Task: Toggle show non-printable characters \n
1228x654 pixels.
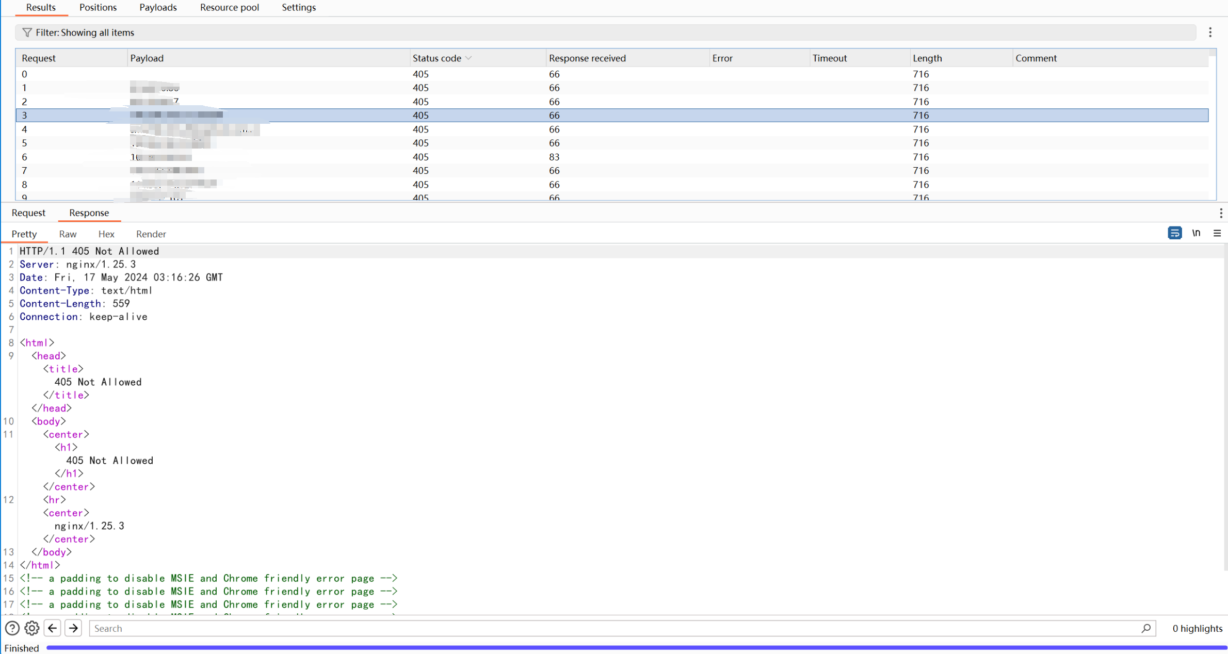Action: [x=1196, y=233]
